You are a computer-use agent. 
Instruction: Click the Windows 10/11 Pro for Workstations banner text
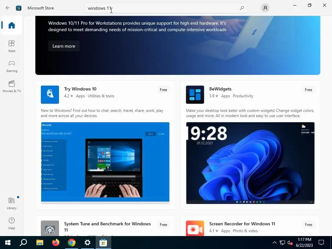[137, 26]
